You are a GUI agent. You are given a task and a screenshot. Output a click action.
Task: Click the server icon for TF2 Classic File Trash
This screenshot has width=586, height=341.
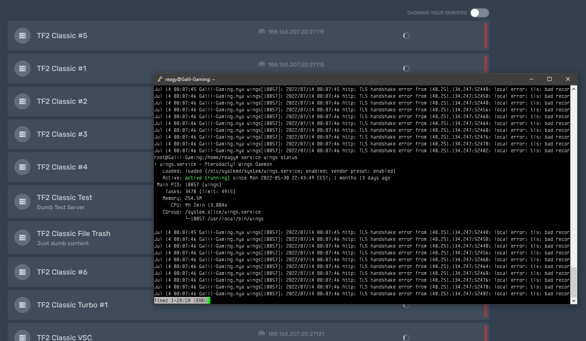(22, 238)
